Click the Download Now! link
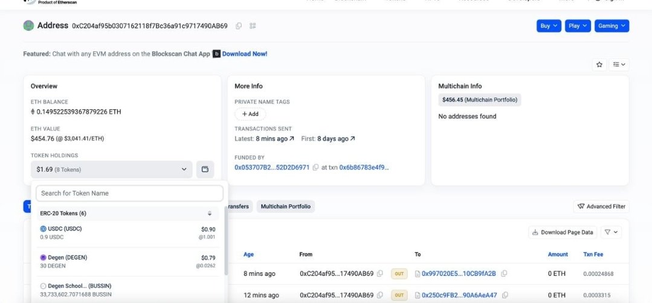652x303 pixels. coord(245,54)
